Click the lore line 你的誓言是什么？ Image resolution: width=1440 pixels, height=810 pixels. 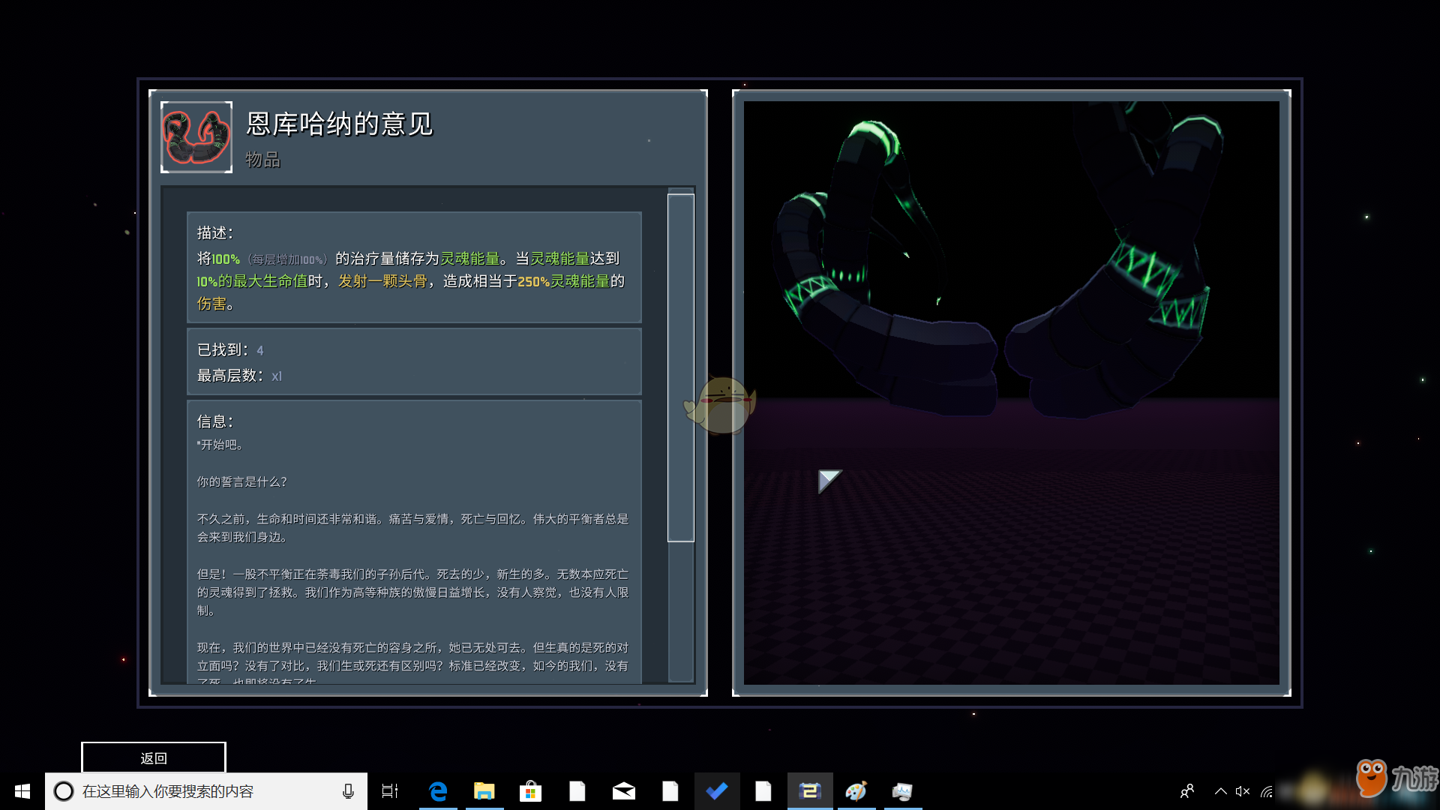pos(242,481)
